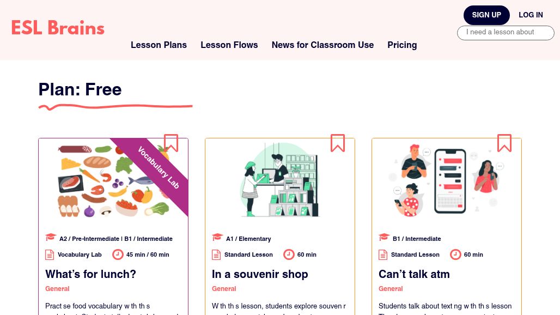Click the document icon on souvenir shop card
The width and height of the screenshot is (560, 315).
(216, 255)
